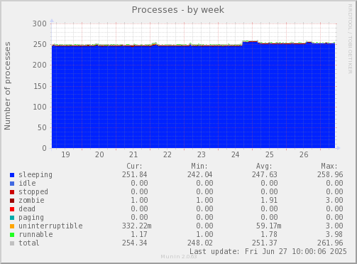Viewport: 357px width, 264px height.
Task: Click the 'sleeping' legend label
Action: (x=35, y=175)
